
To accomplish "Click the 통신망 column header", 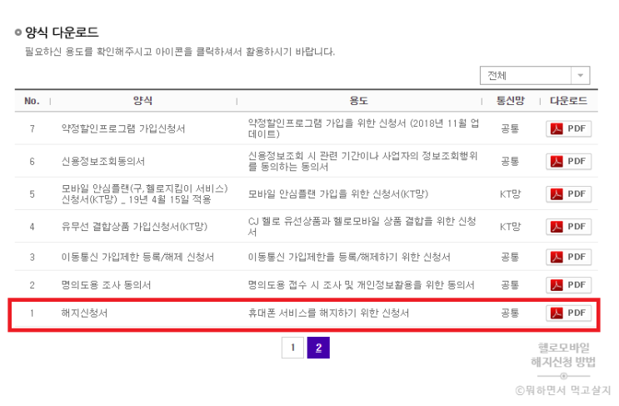I will tap(510, 101).
